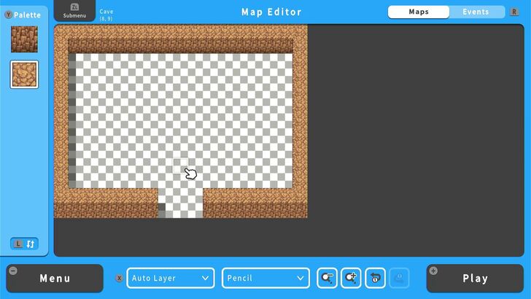
Task: Click the X button icon beside Auto Layer
Action: coord(119,278)
